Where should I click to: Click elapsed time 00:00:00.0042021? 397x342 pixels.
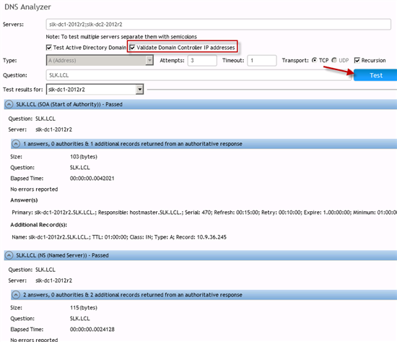[92, 179]
